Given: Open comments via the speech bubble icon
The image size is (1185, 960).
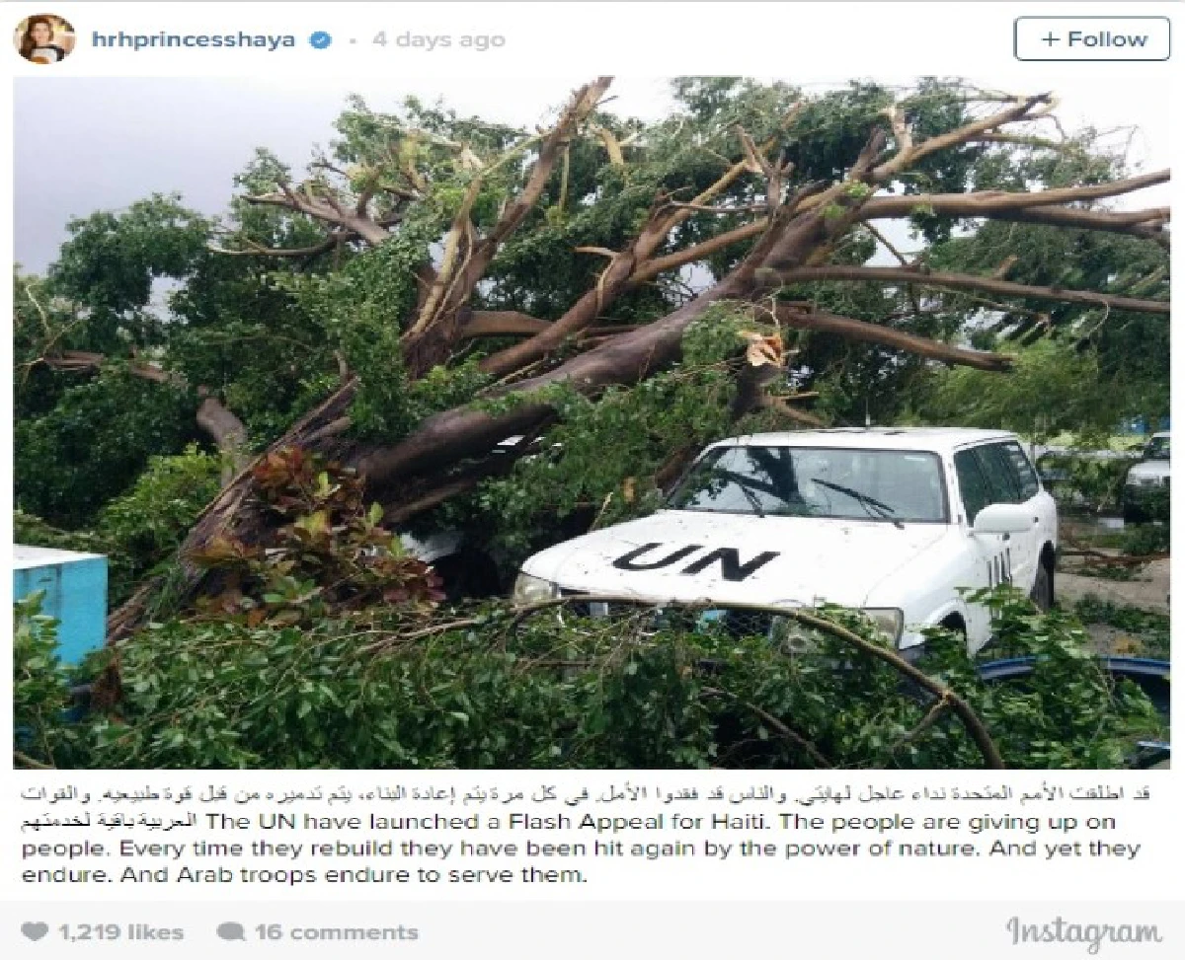Looking at the screenshot, I should pyautogui.click(x=231, y=931).
